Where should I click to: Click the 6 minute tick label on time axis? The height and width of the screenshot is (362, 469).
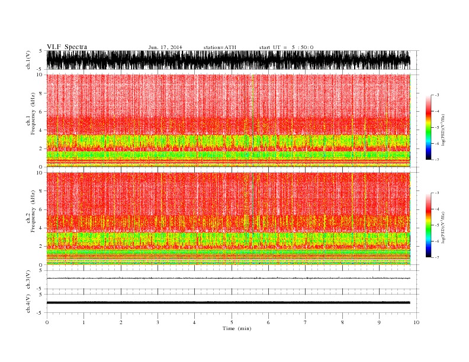[268, 322]
